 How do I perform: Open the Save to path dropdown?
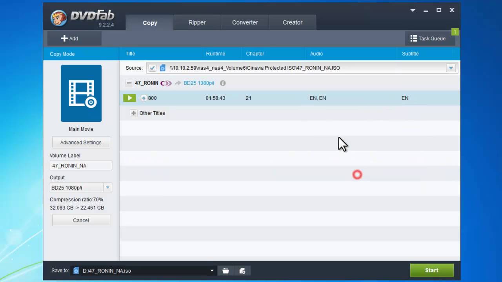coord(212,271)
